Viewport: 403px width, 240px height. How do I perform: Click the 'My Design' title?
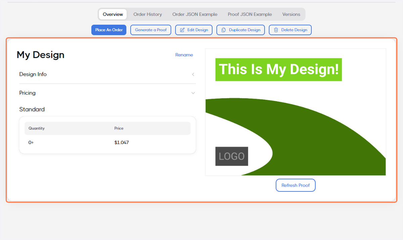pos(41,55)
